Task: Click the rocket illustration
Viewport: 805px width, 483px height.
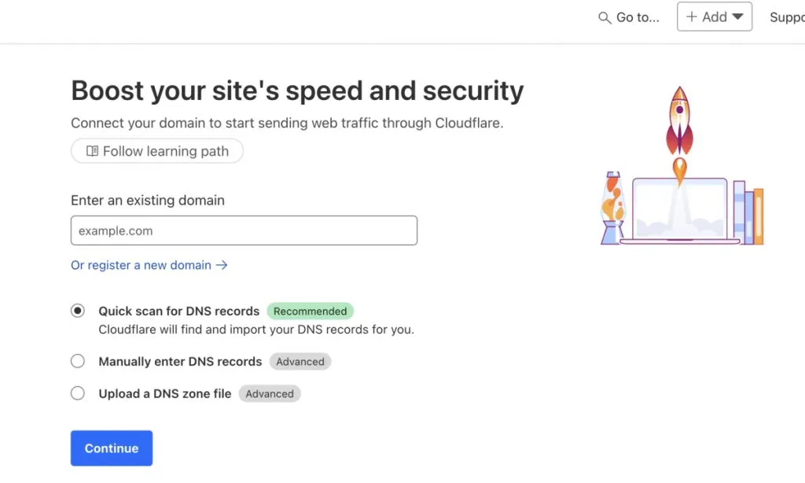Action: click(x=679, y=126)
